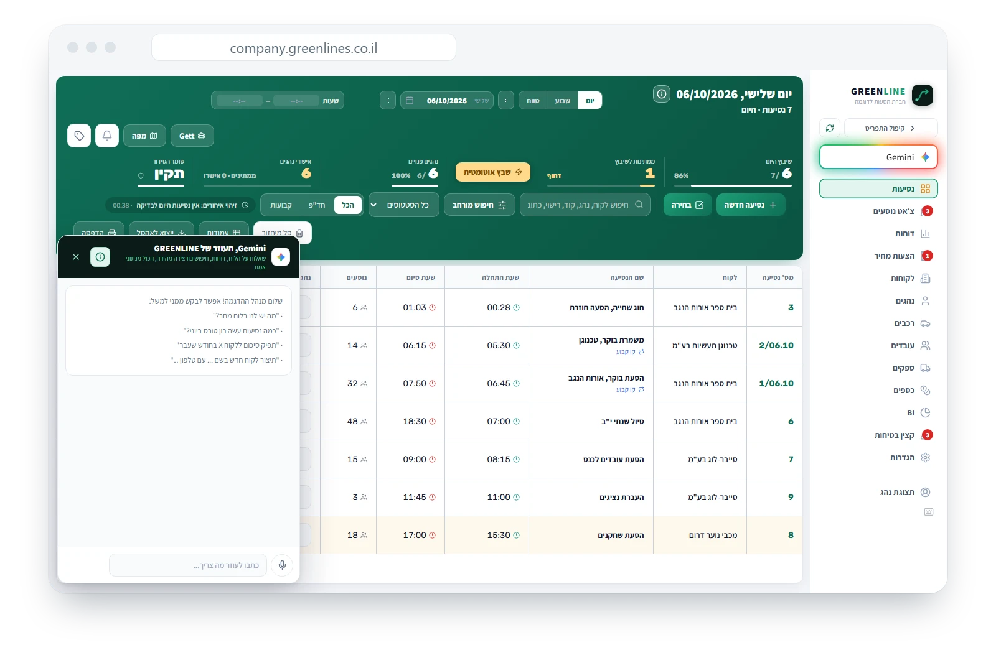This screenshot has height=668, width=996.
Task: Switch to the week (שבוע) view tab
Action: tap(563, 101)
